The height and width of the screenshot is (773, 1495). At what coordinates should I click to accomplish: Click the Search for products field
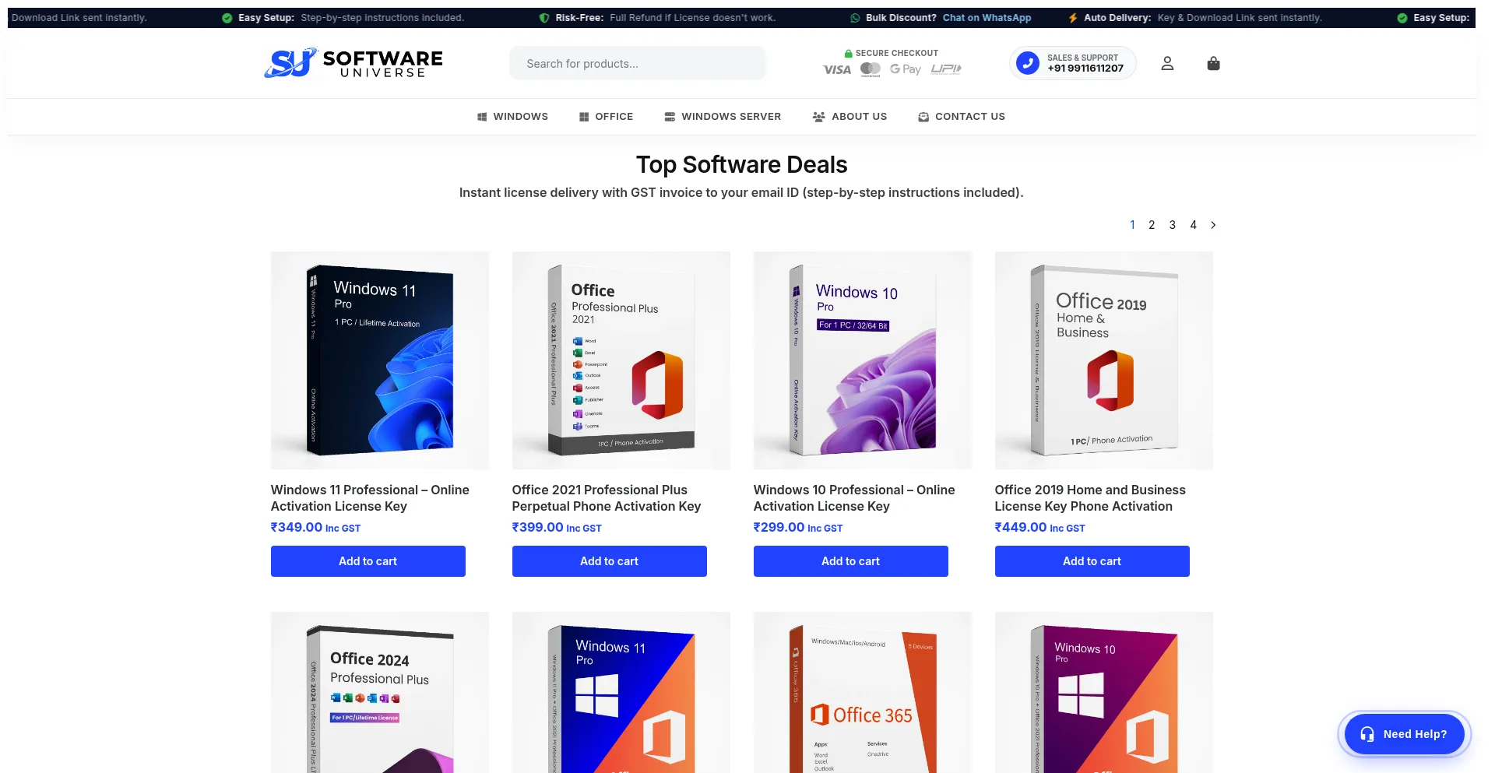[x=638, y=64]
